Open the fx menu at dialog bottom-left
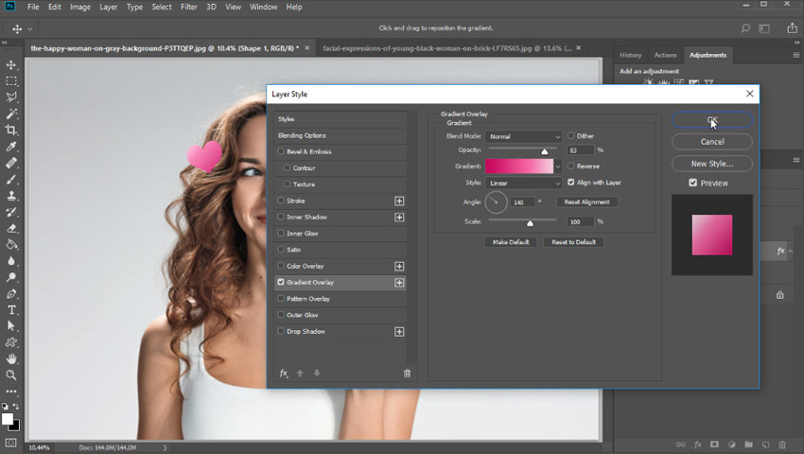Viewport: 804px width, 454px height. pos(283,373)
